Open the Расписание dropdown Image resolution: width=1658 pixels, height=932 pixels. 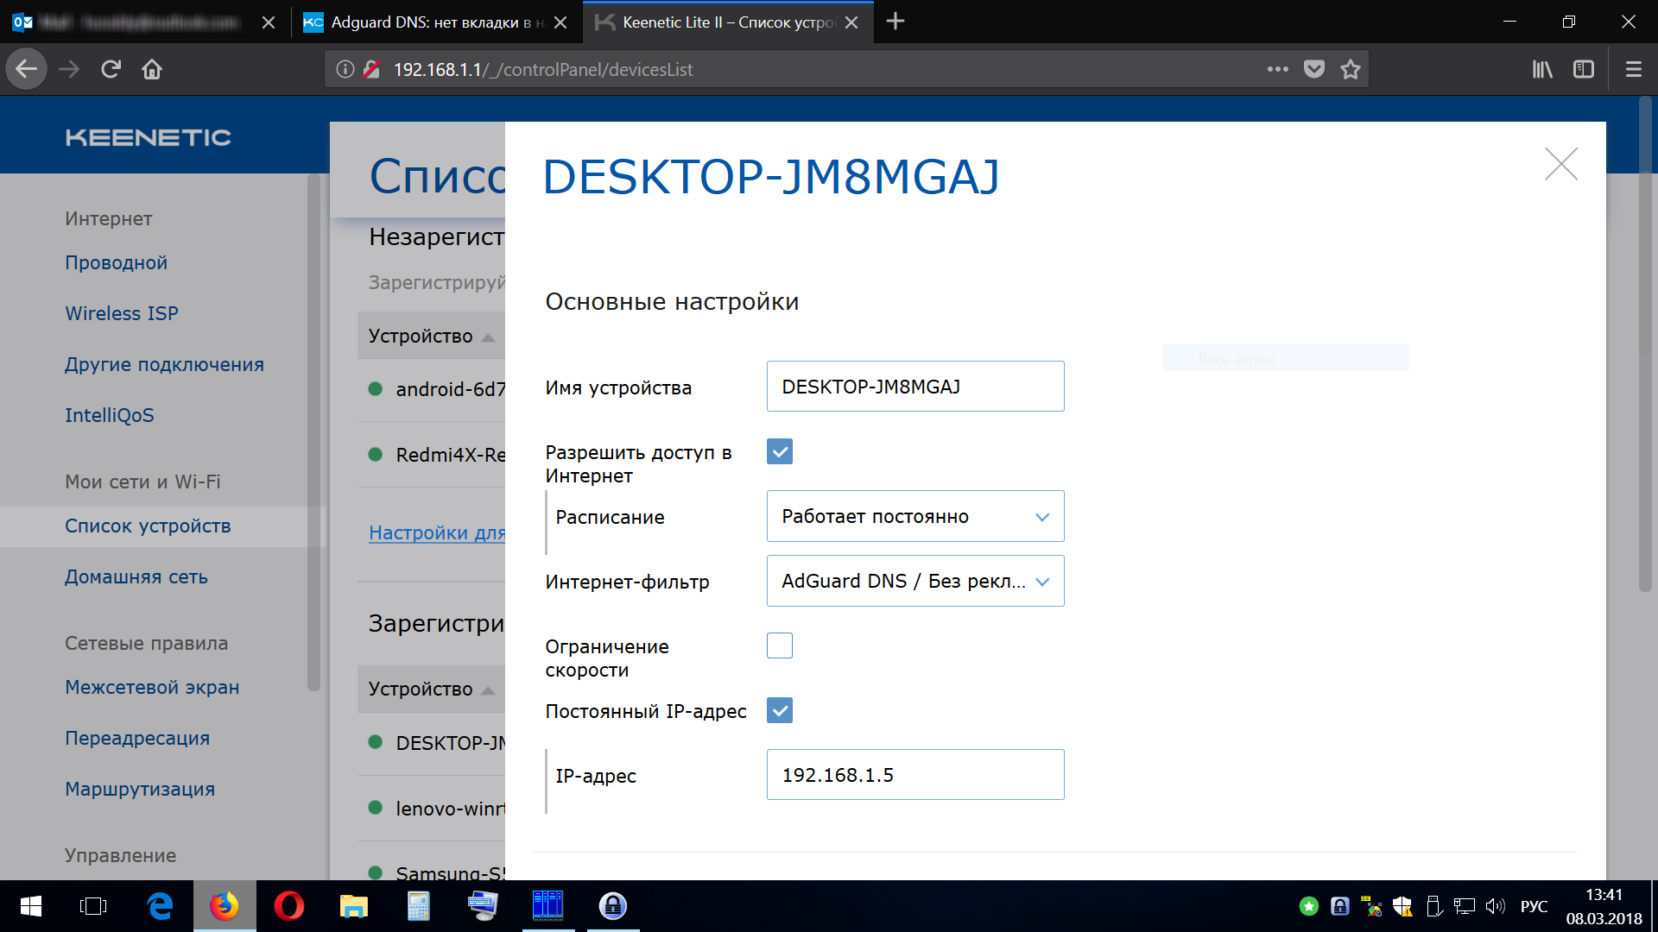pos(915,516)
